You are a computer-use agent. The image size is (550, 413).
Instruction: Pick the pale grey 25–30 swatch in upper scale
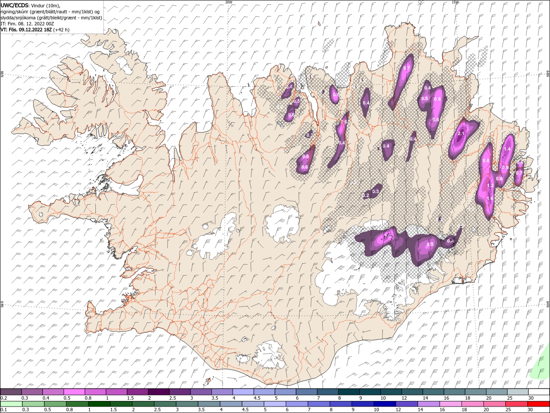518,392
